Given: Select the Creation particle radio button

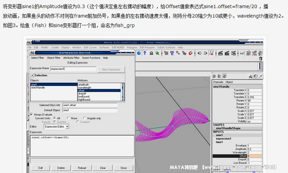Looking at the screenshot, I should 78,122.
